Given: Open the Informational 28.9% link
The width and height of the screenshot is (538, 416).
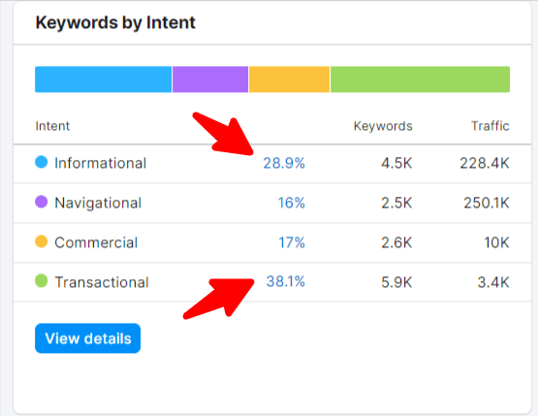Looking at the screenshot, I should pyautogui.click(x=284, y=163).
